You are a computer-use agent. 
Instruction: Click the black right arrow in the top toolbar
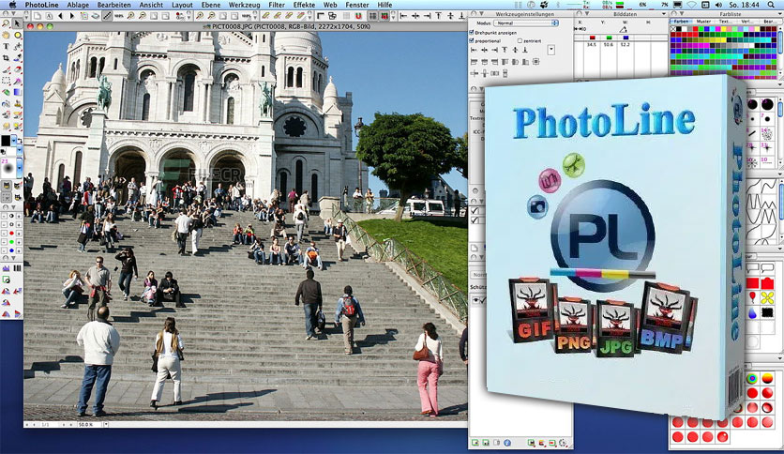pos(72,16)
